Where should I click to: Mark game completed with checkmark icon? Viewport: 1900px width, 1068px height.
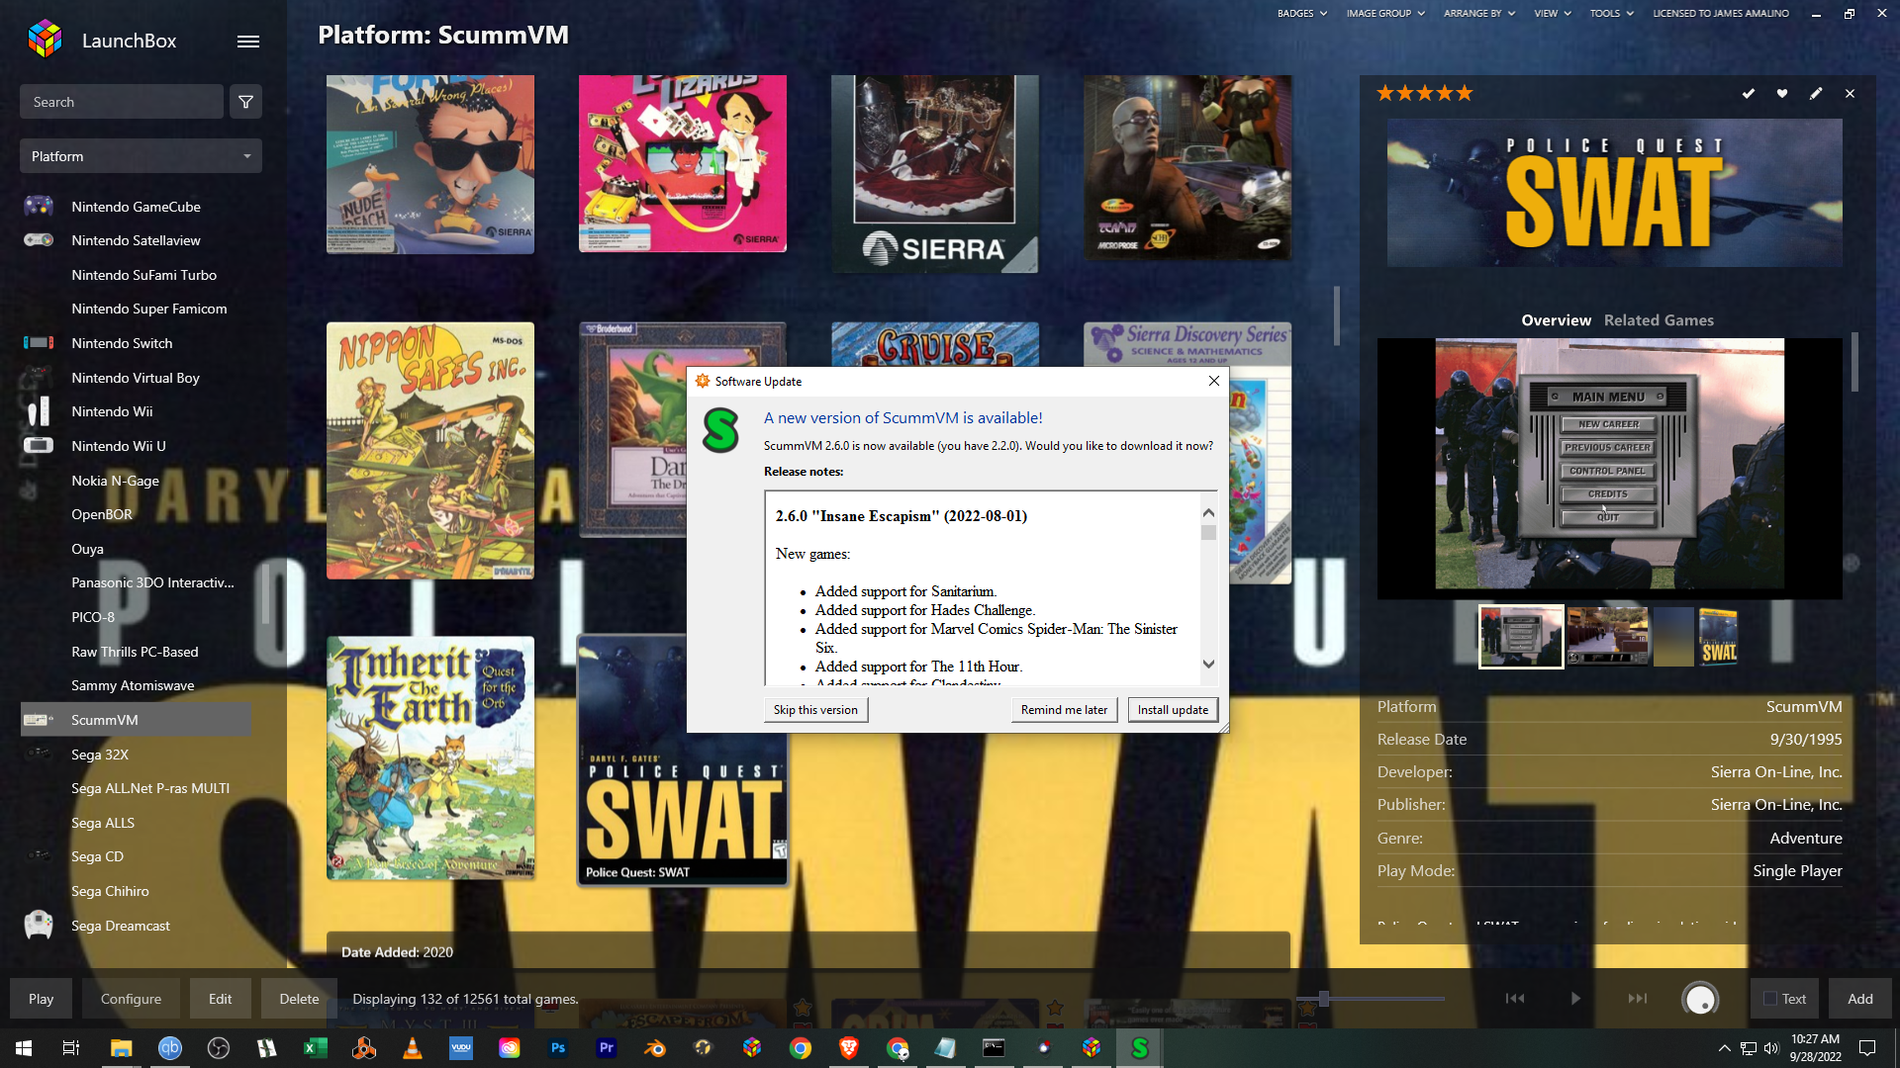pos(1749,93)
